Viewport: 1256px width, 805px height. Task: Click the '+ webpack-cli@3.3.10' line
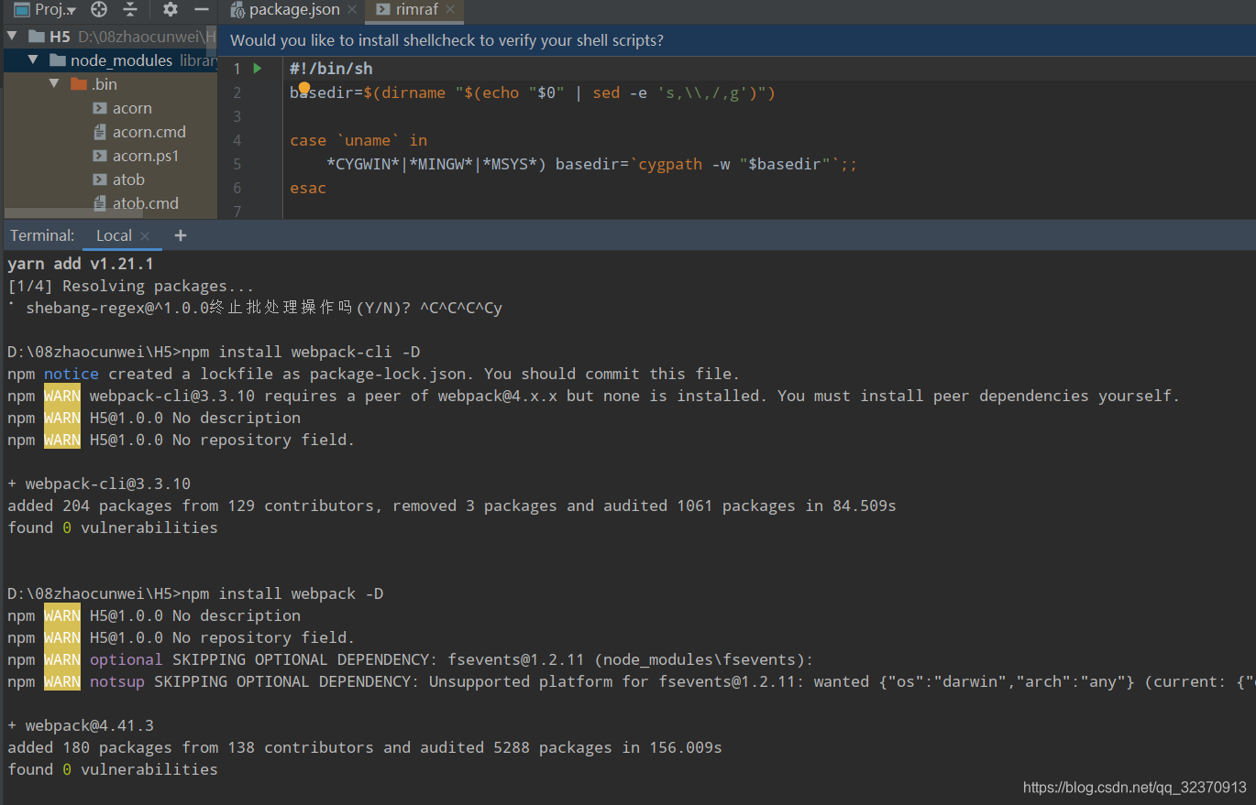tap(99, 484)
